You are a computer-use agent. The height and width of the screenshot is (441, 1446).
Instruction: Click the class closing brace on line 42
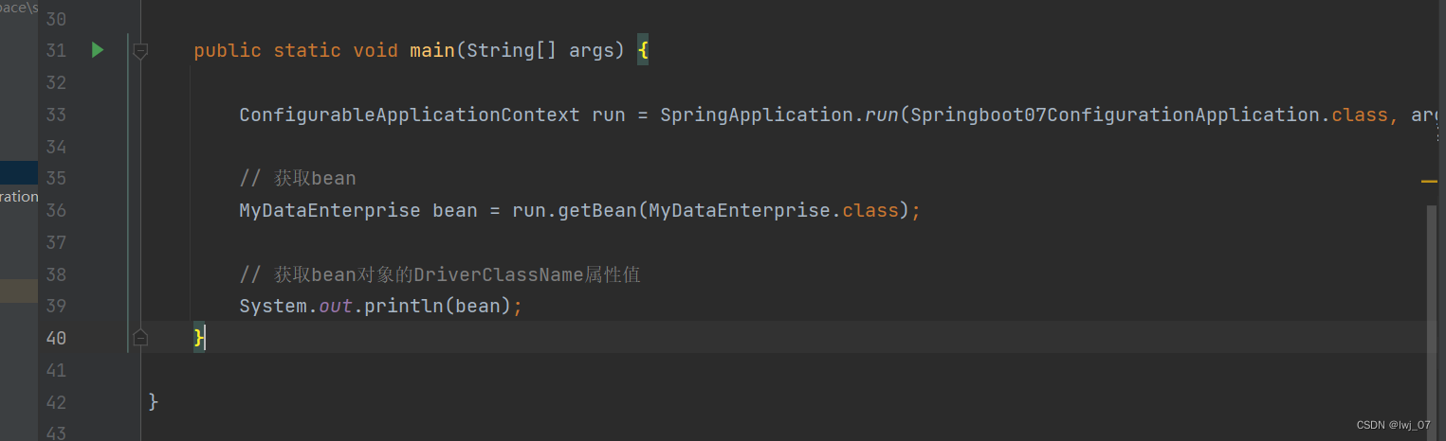click(x=154, y=401)
